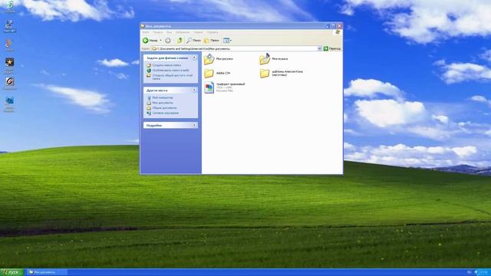491x276 pixels.
Task: Click Создать новую папку link
Action: click(166, 65)
